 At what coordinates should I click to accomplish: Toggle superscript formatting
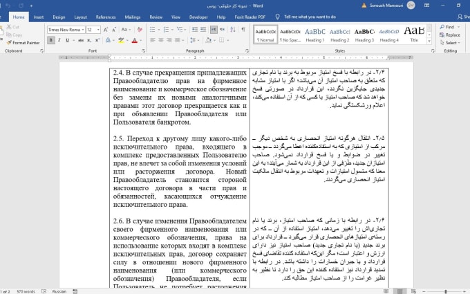click(x=97, y=40)
